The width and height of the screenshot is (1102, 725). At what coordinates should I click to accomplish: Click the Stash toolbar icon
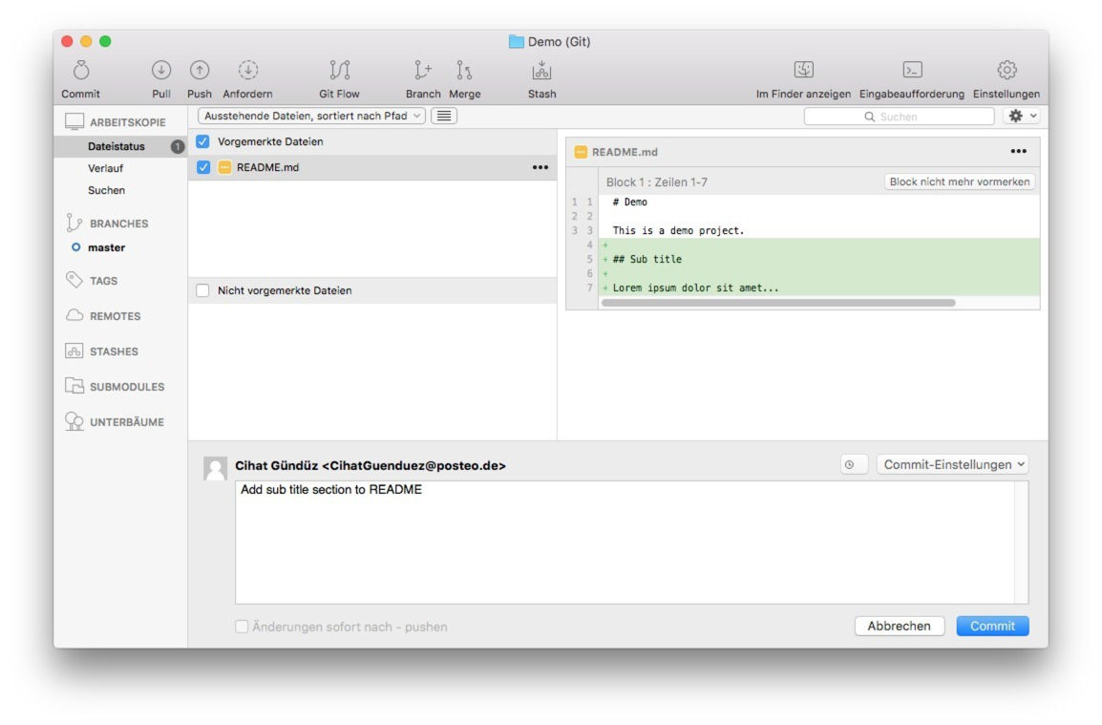tap(541, 71)
